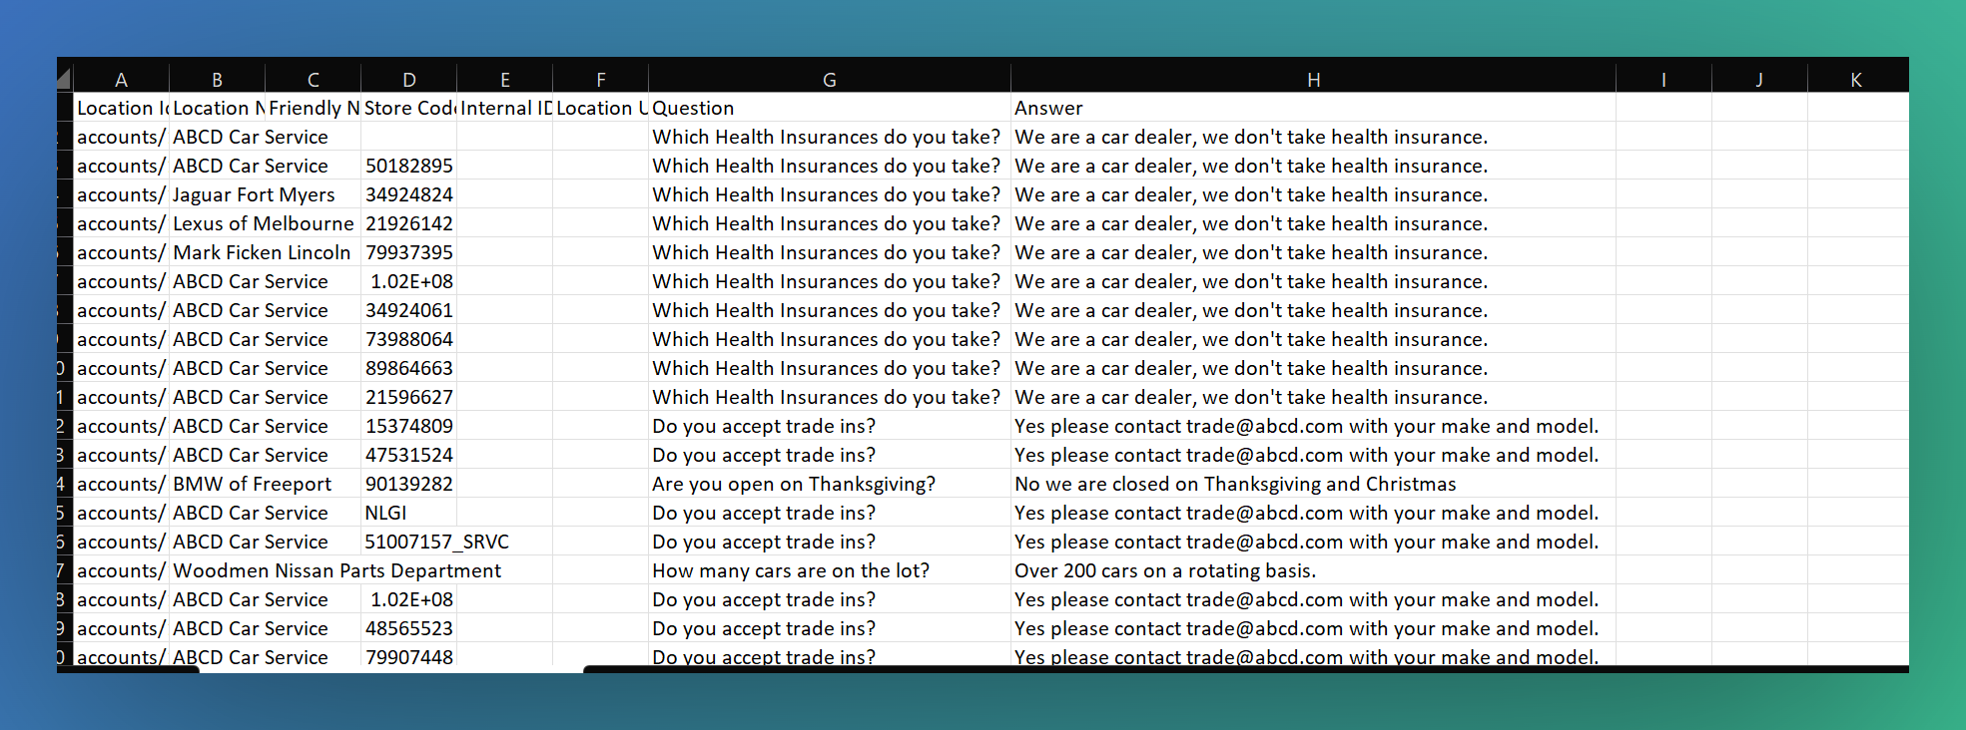Select store code 89864663

[x=408, y=368]
